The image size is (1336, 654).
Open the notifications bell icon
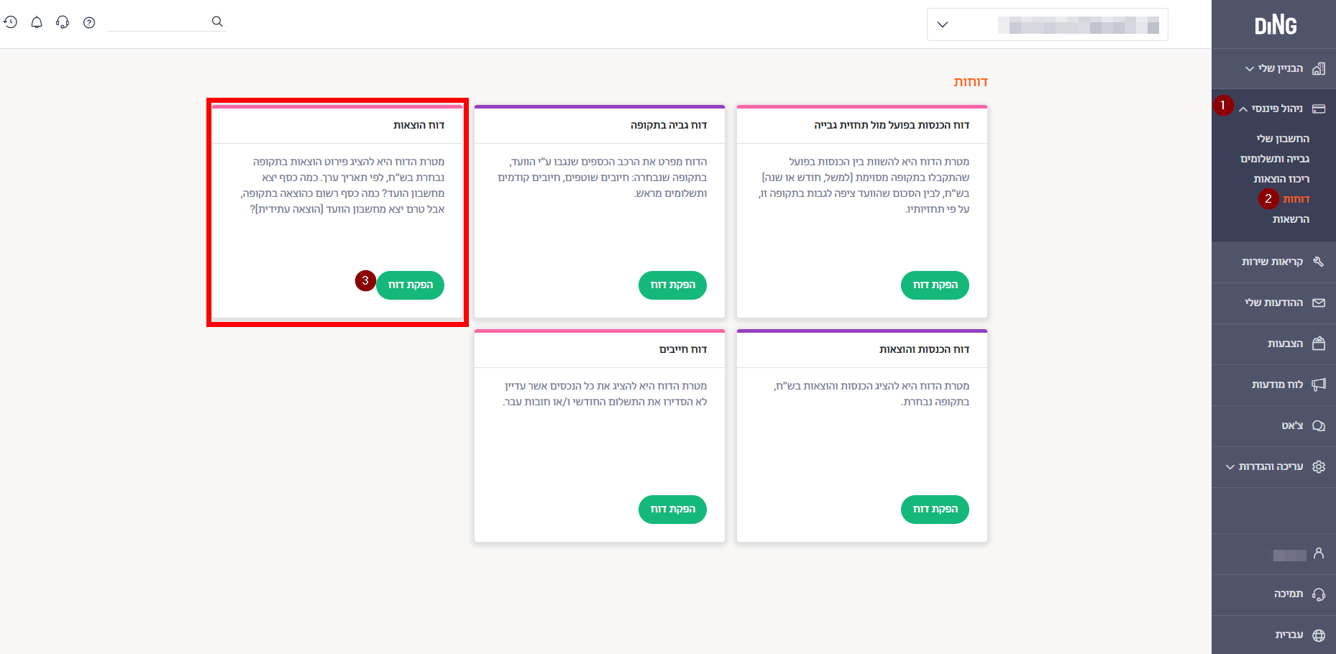tap(37, 22)
